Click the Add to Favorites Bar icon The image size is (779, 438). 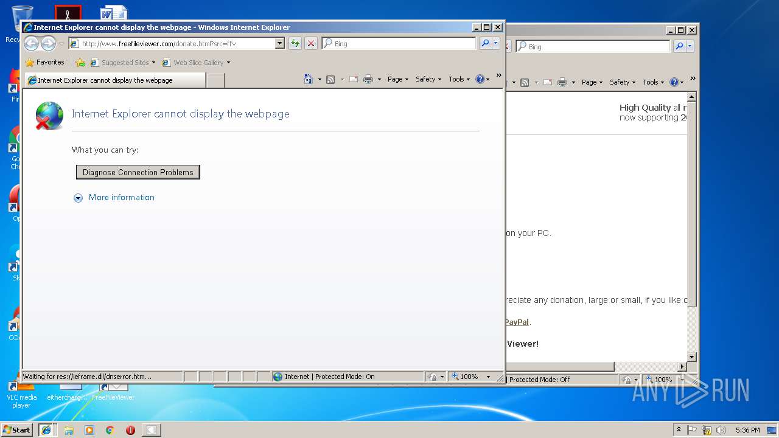pos(80,62)
